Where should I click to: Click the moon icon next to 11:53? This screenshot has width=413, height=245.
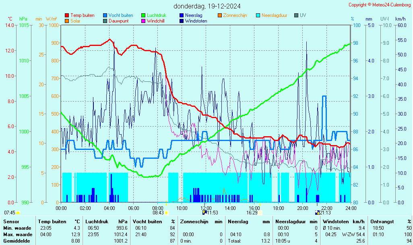[x=204, y=213]
